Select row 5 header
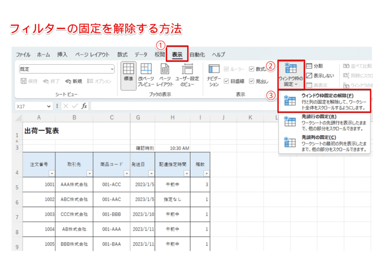Screen dimensions: 373x254 tap(17, 185)
